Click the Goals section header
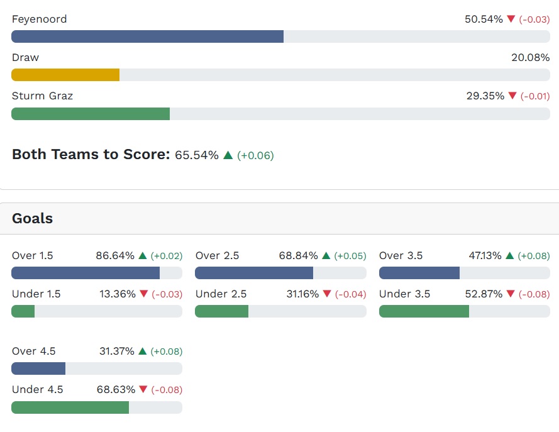The image size is (559, 432). click(33, 219)
